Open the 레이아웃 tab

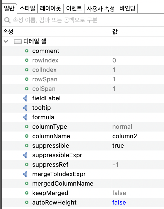pyautogui.click(x=51, y=9)
